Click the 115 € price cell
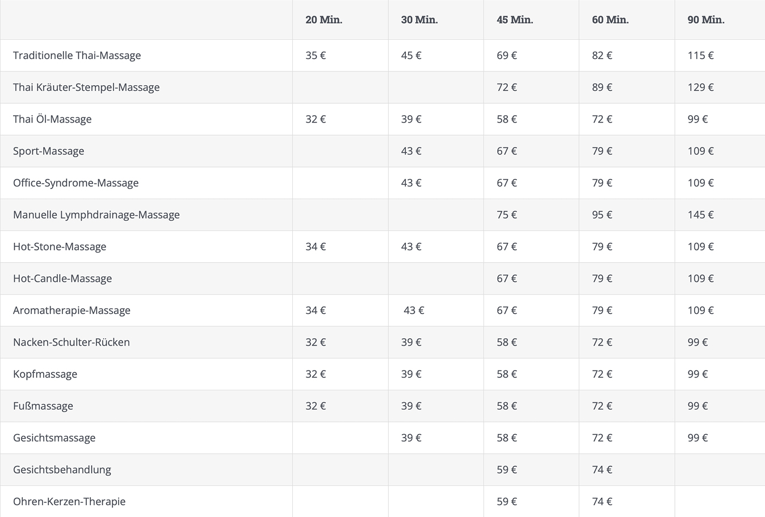 (x=700, y=56)
